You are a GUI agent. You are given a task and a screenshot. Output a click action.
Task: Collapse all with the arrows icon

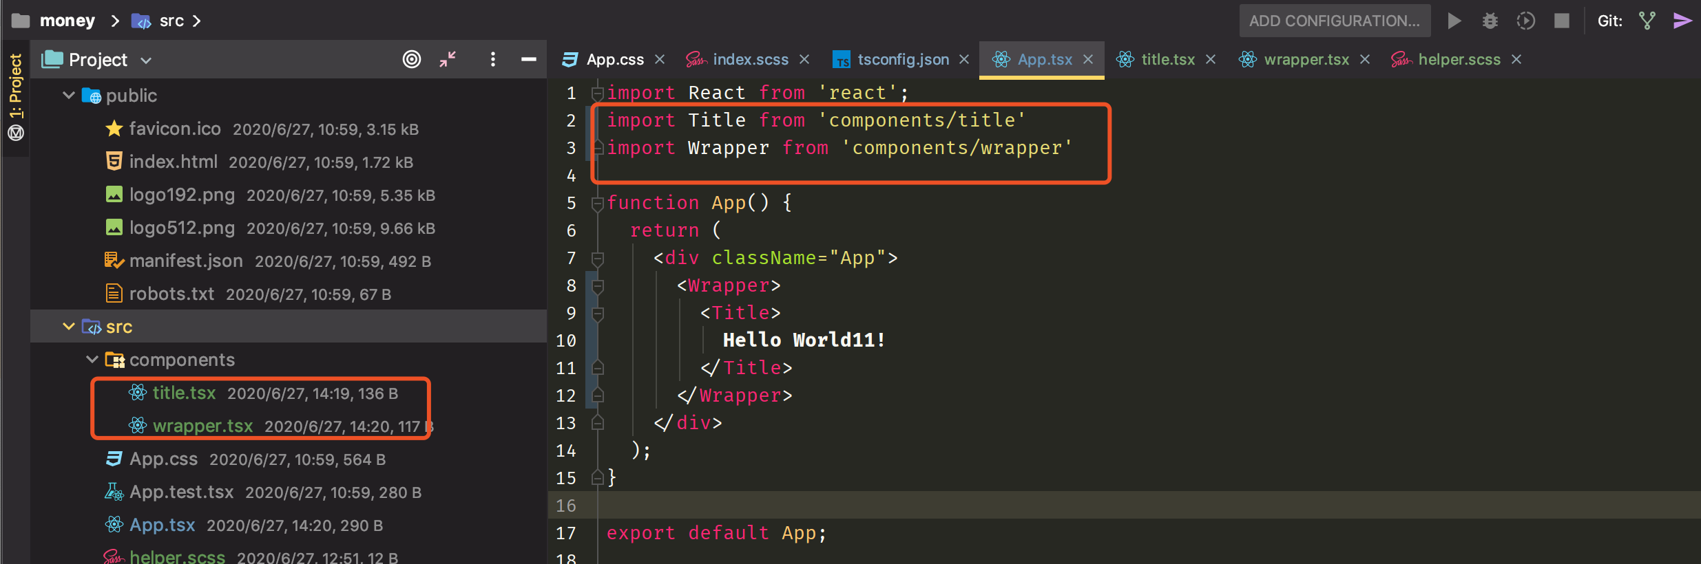448,60
